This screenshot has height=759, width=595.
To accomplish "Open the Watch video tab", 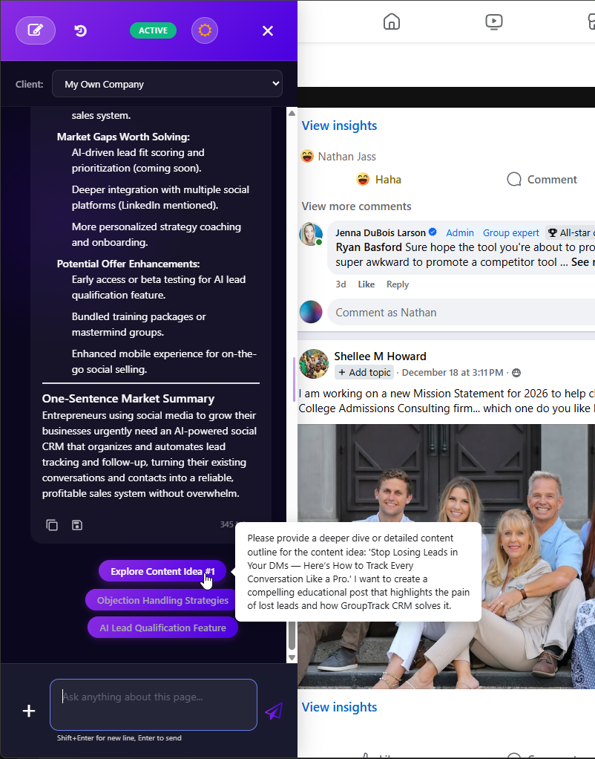I will (494, 22).
